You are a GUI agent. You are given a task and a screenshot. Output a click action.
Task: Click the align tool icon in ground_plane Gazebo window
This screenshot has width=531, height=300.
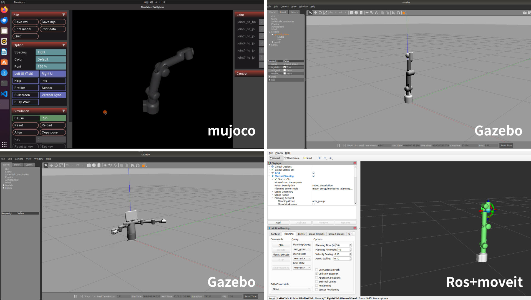(393, 12)
